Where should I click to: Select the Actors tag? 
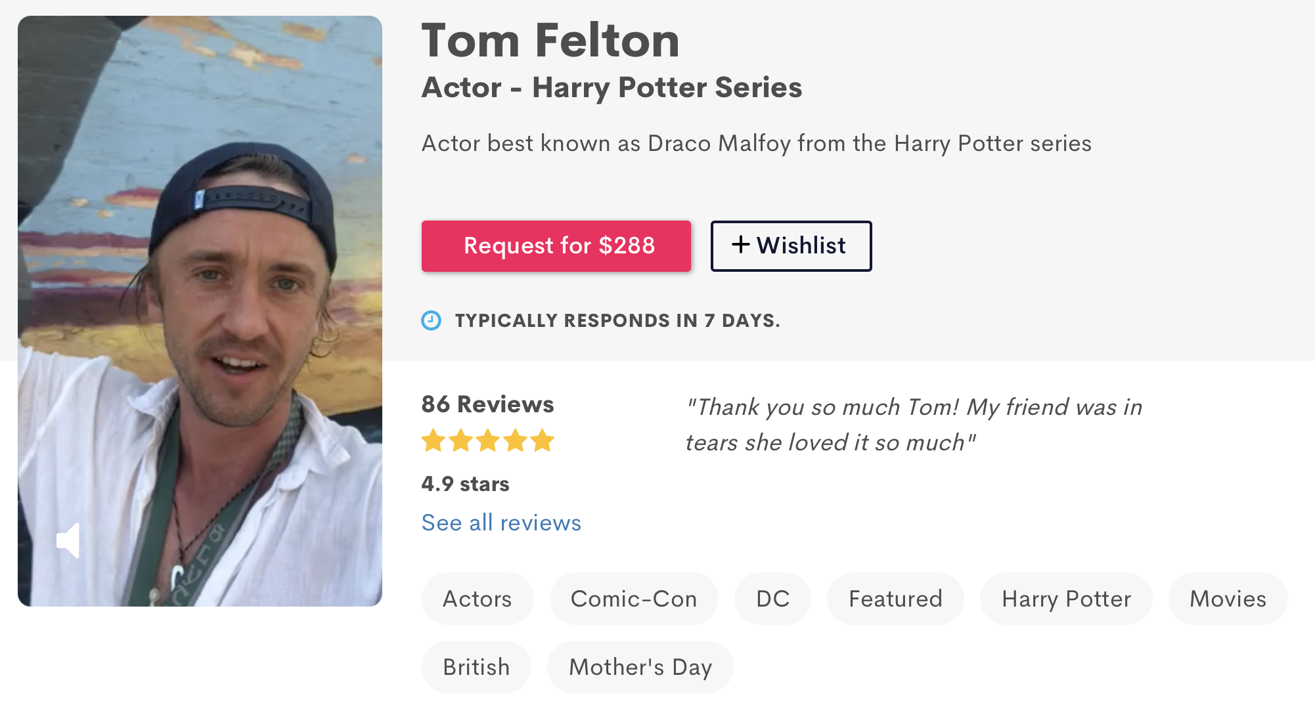477,599
